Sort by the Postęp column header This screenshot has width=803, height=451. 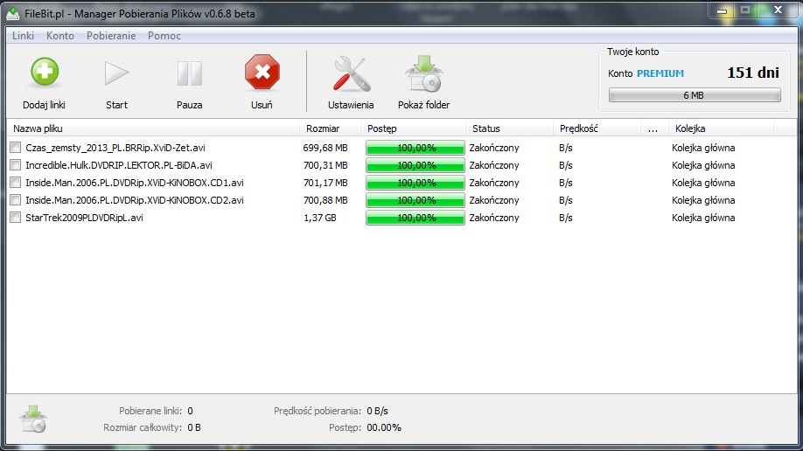[x=413, y=128]
